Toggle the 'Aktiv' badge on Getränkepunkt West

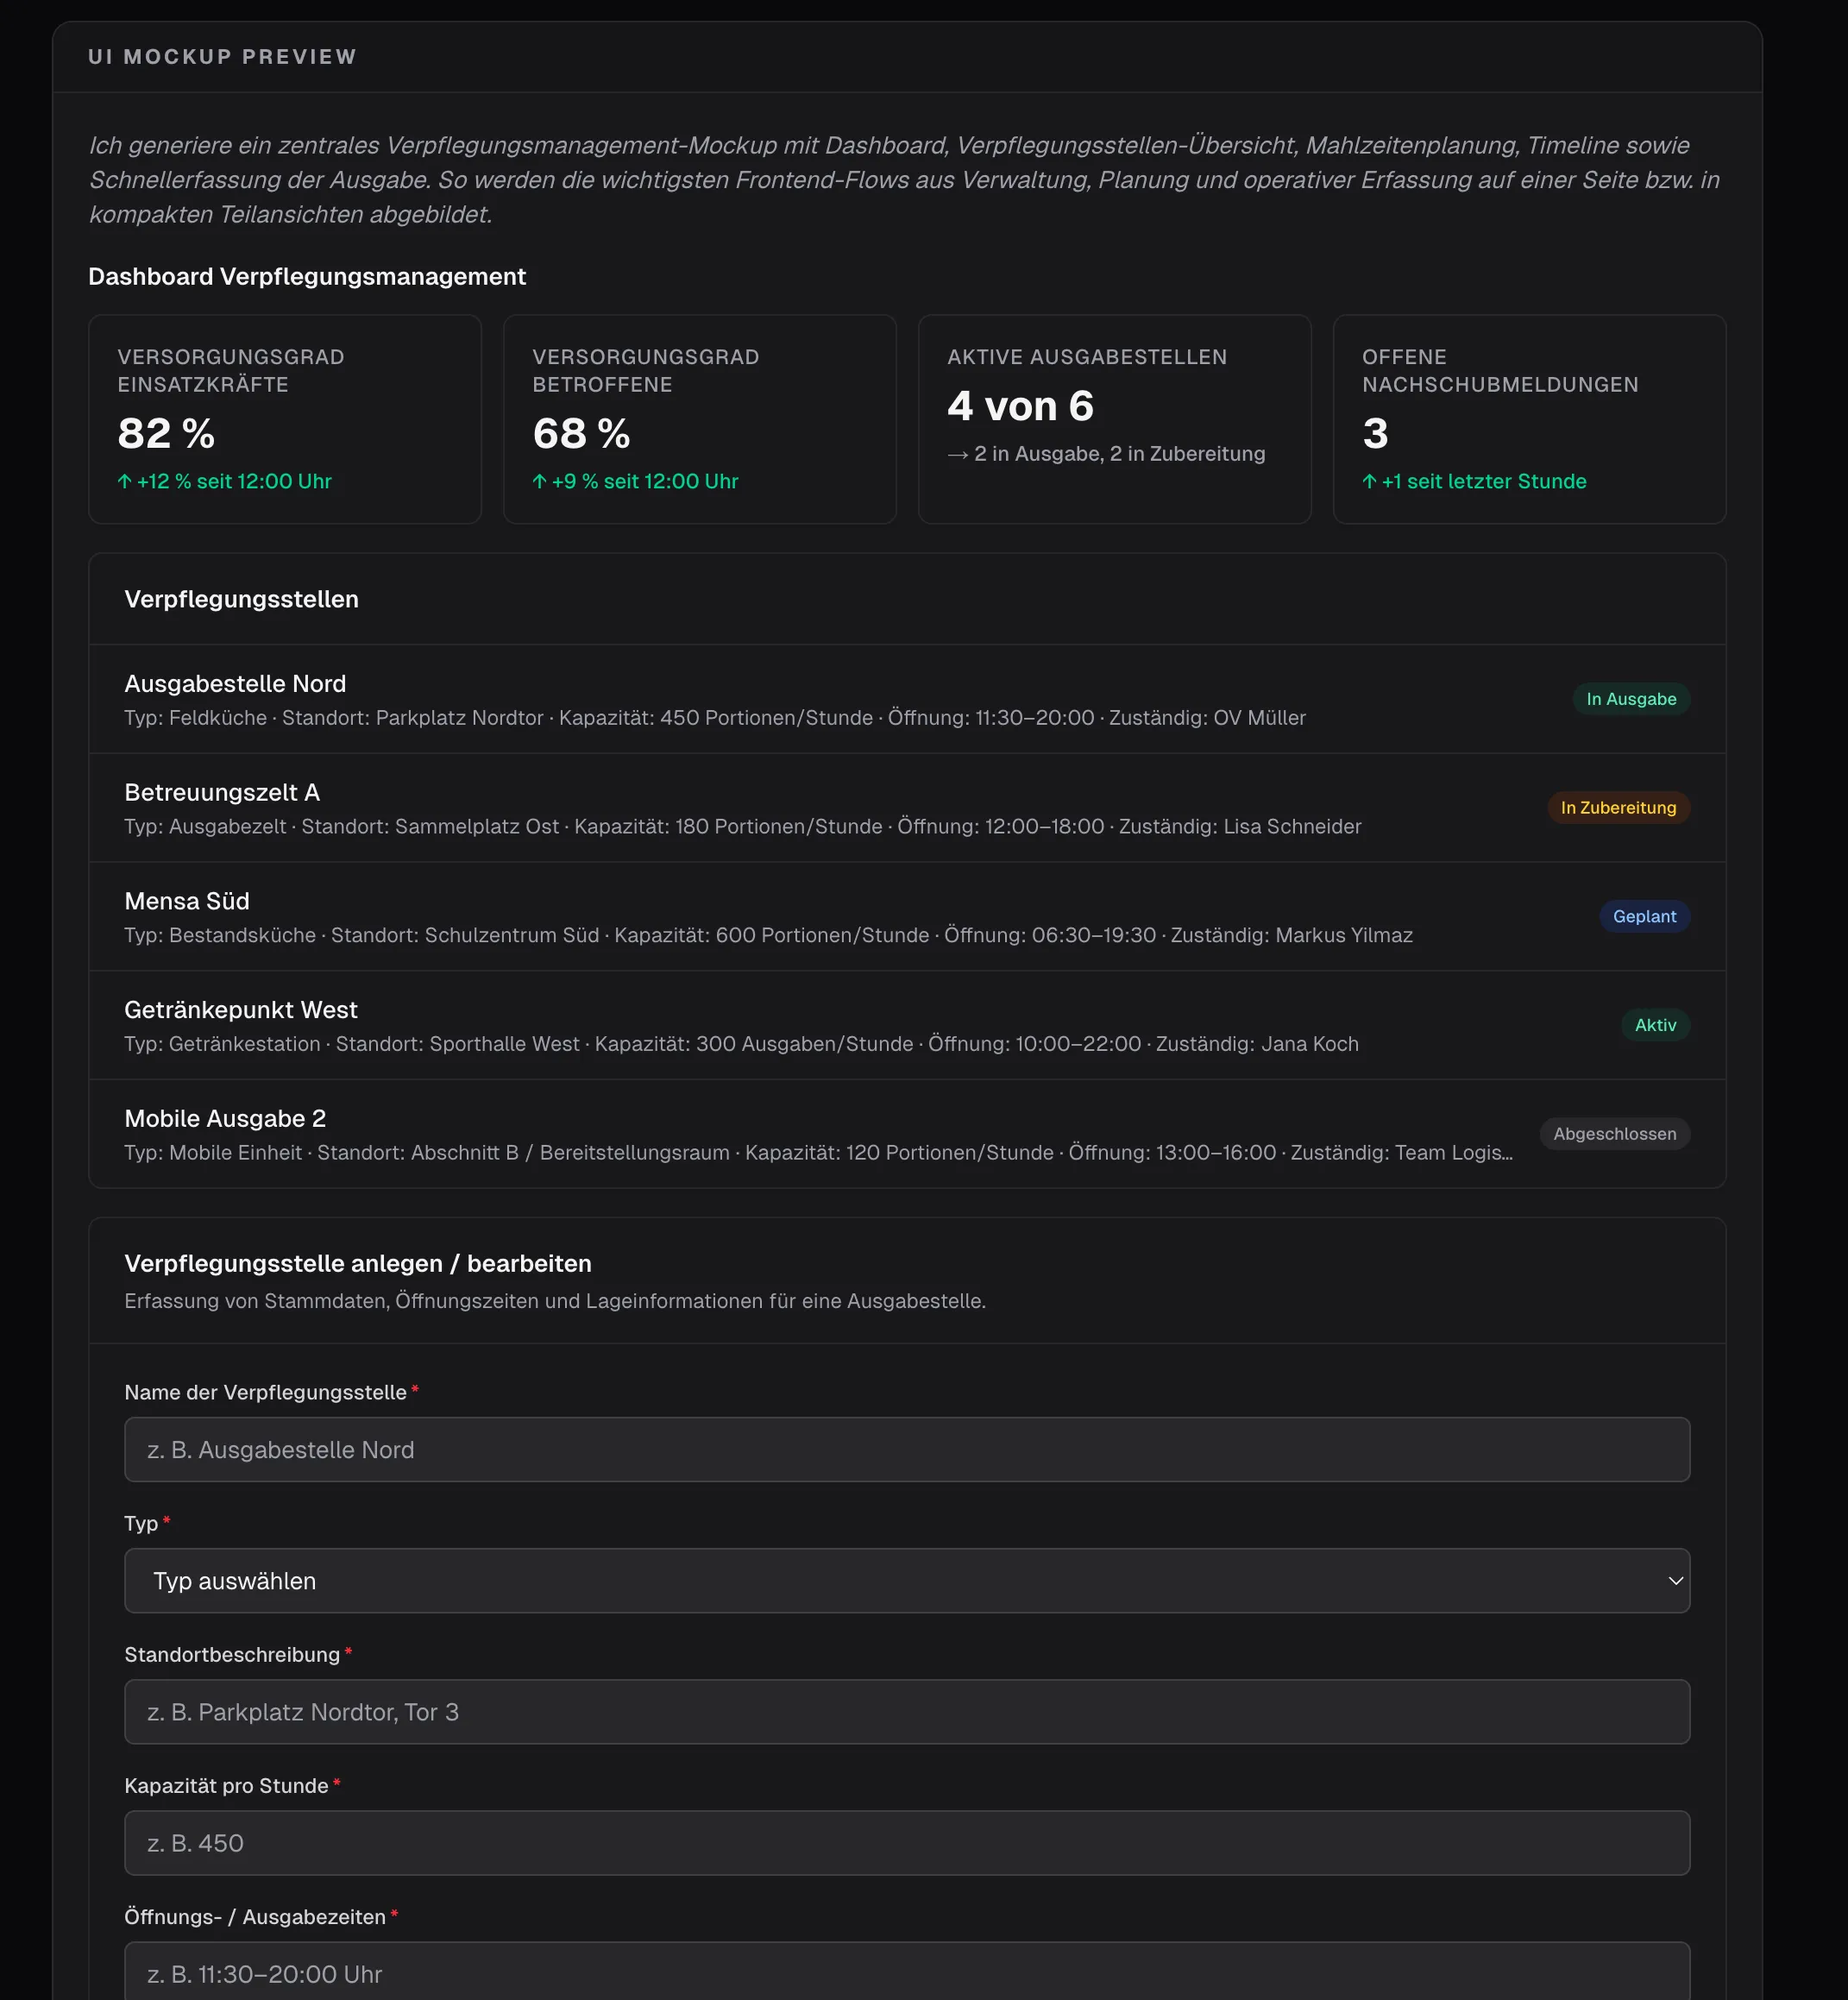pos(1656,1025)
